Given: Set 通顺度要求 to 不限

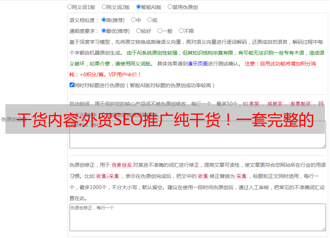Looking at the screenshot, I should click(181, 31).
